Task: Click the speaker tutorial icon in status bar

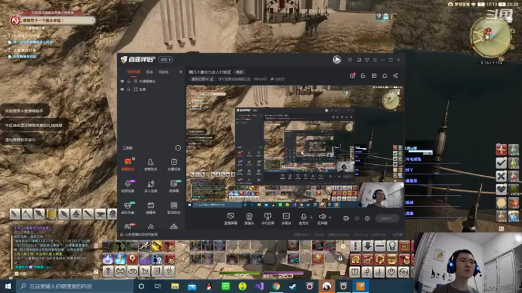Action: [x=122, y=234]
